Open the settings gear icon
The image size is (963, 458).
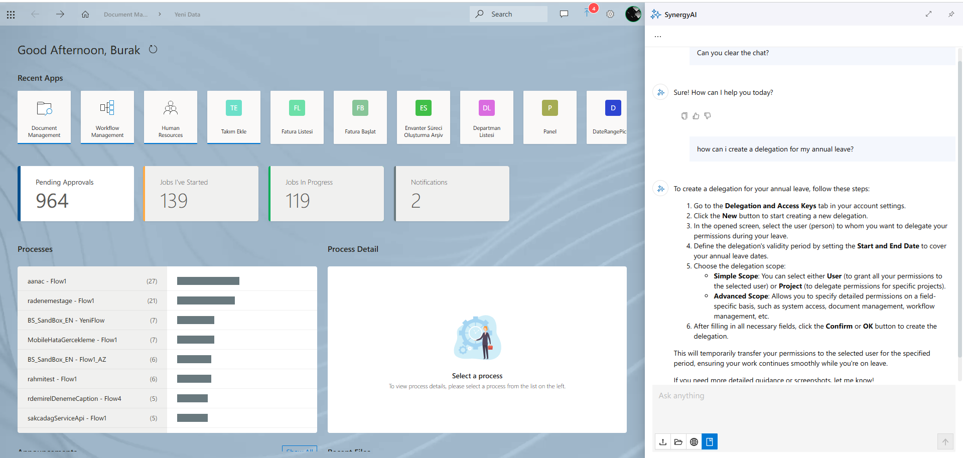tap(610, 14)
